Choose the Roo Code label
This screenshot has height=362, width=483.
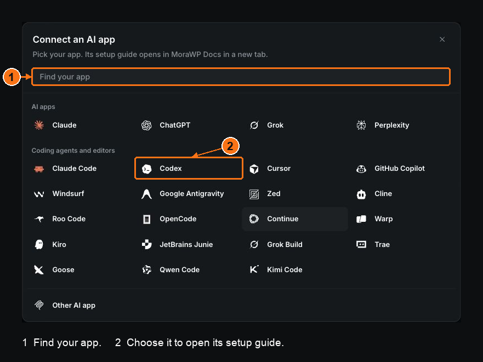tap(69, 219)
